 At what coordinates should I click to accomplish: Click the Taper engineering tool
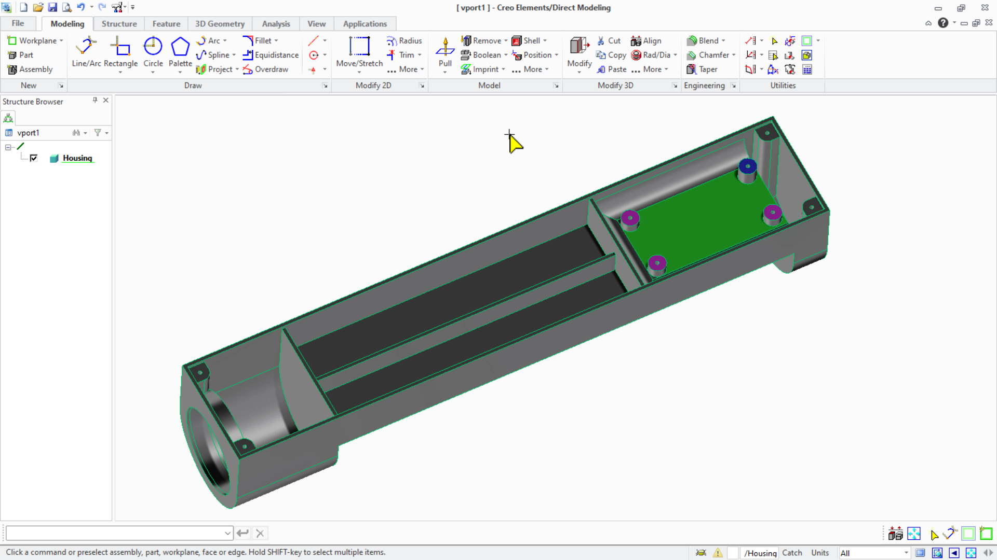pyautogui.click(x=702, y=69)
